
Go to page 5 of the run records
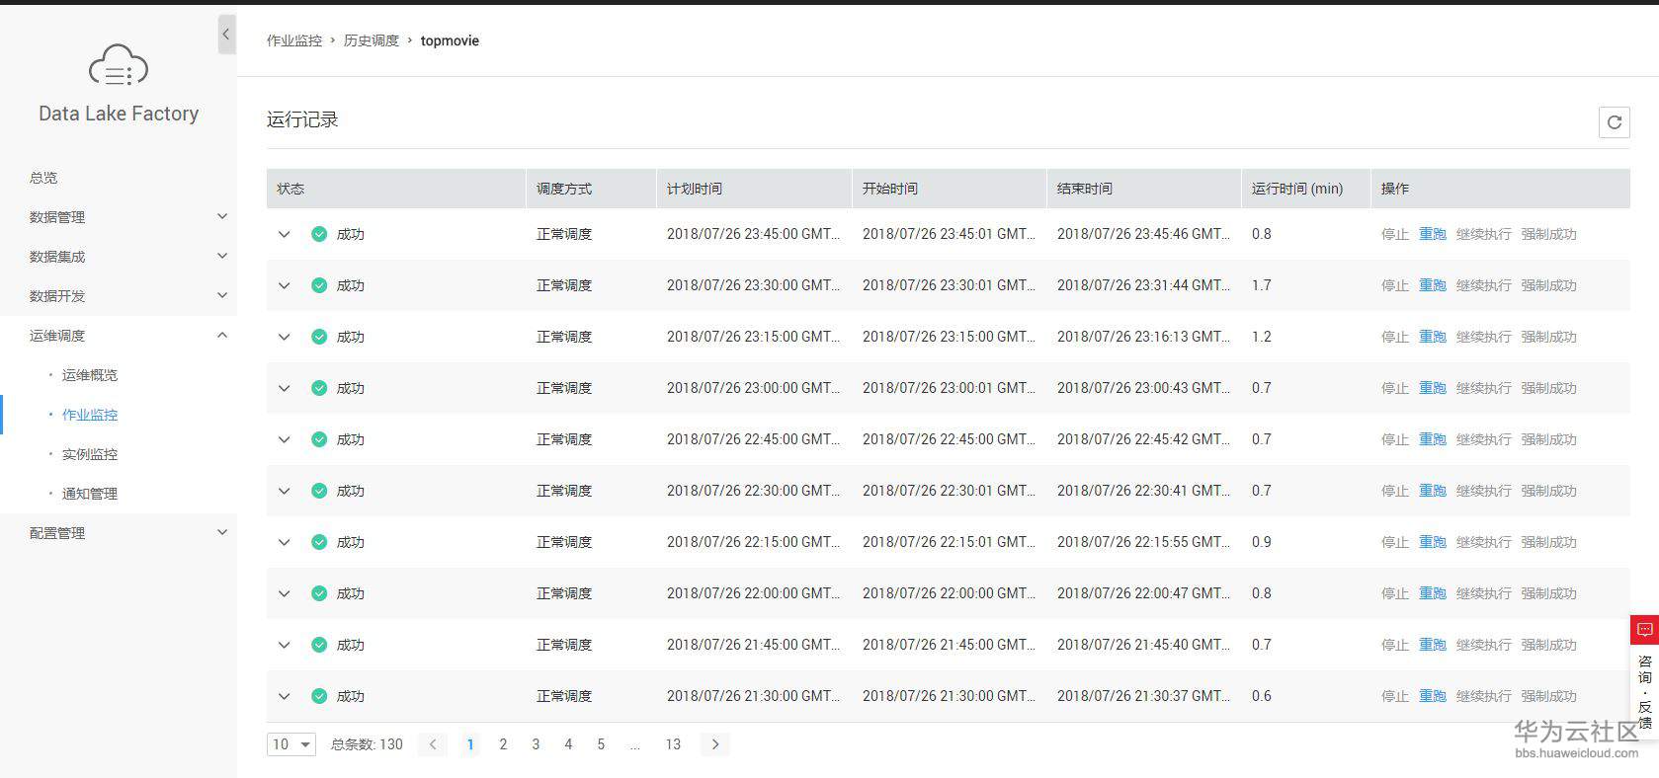tap(601, 744)
